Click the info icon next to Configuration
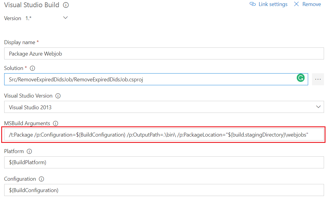This screenshot has width=330, height=199. point(41,179)
